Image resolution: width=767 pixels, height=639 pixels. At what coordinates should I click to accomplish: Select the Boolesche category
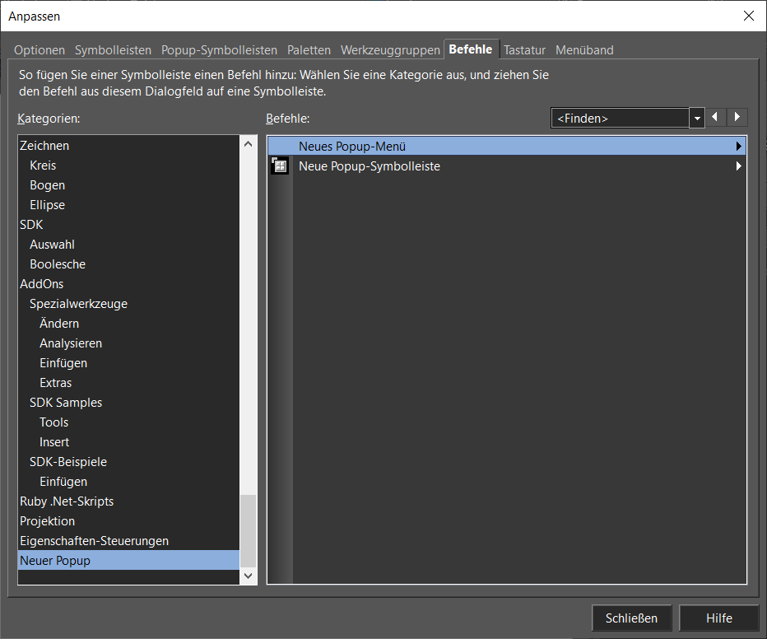coord(128,264)
